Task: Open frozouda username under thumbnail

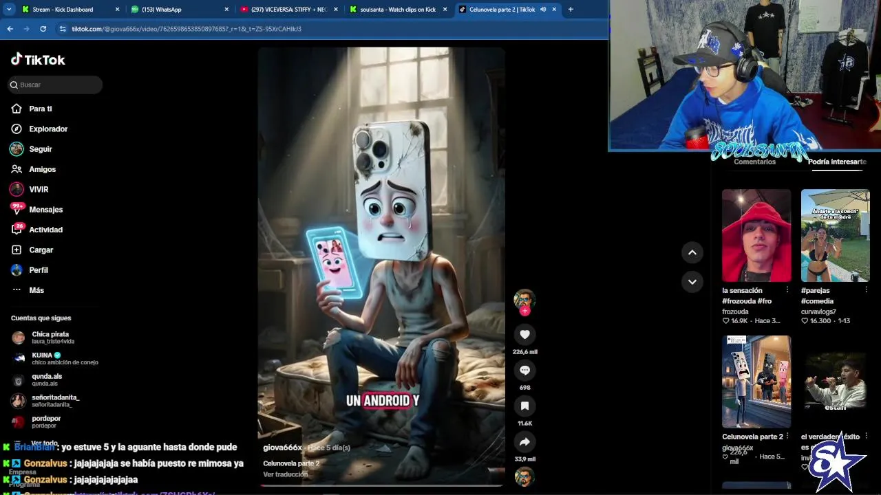Action: pyautogui.click(x=735, y=311)
